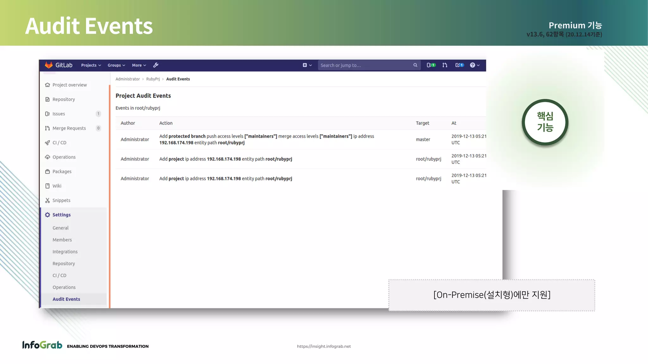Click the InfoGrab logo
The width and height of the screenshot is (648, 364).
(42, 345)
